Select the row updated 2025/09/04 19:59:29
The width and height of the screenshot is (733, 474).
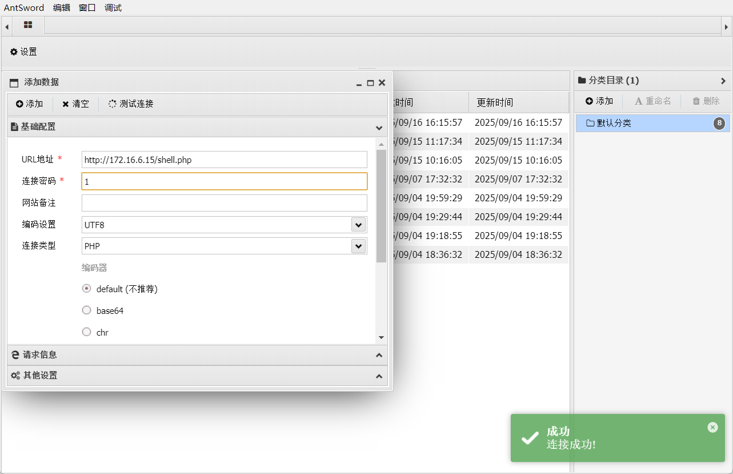point(480,198)
